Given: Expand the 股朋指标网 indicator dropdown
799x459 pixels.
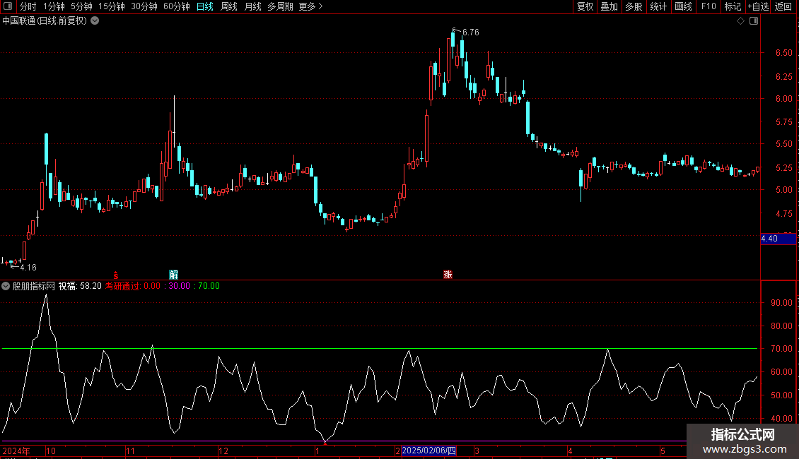Looking at the screenshot, I should (x=6, y=286).
